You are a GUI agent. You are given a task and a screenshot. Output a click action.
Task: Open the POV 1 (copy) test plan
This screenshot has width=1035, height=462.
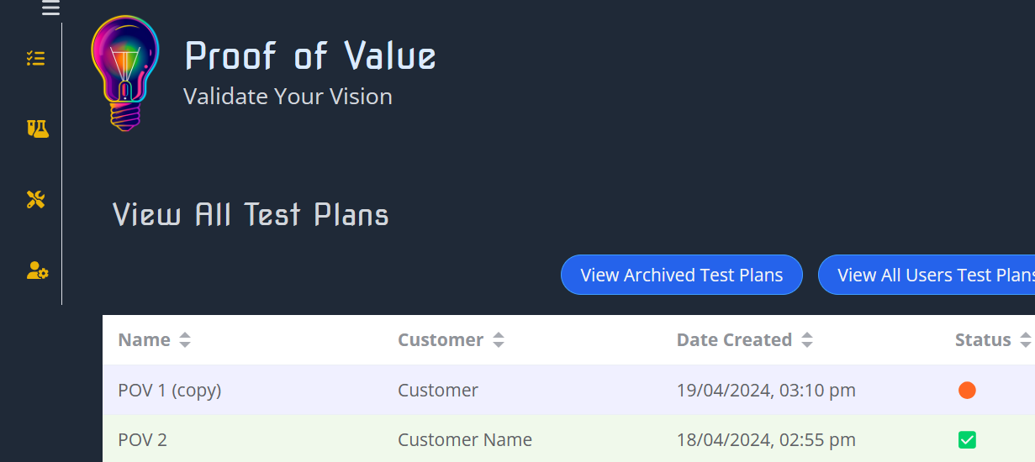pyautogui.click(x=169, y=390)
